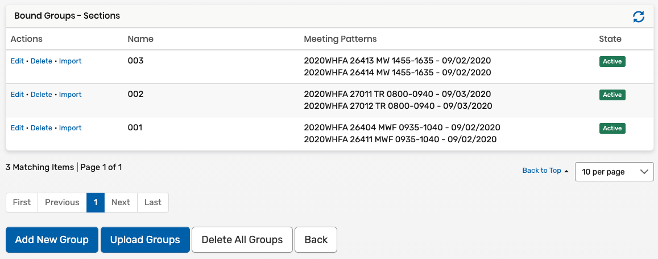Edit bound group 001

click(17, 128)
